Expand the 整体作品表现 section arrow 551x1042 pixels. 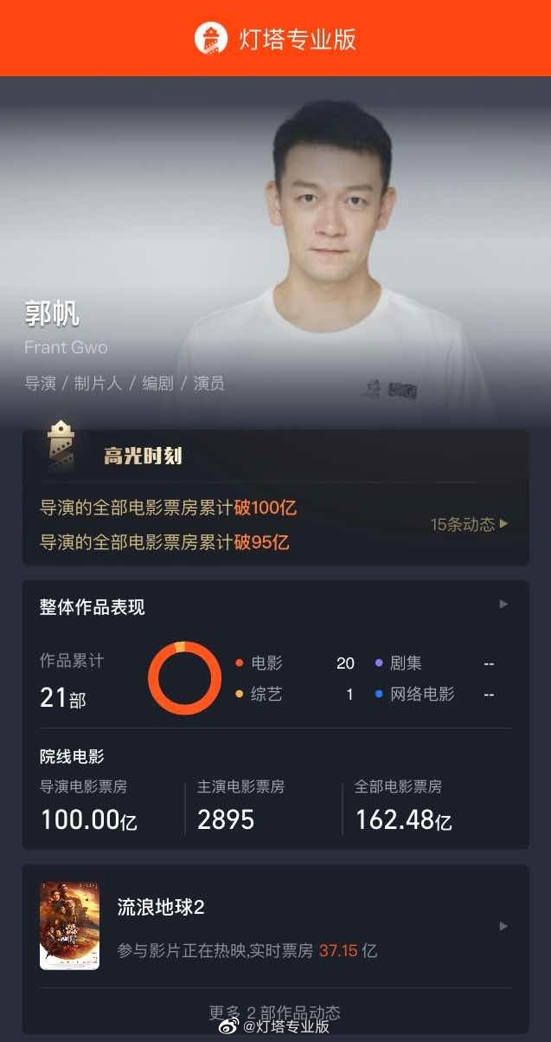[x=504, y=604]
